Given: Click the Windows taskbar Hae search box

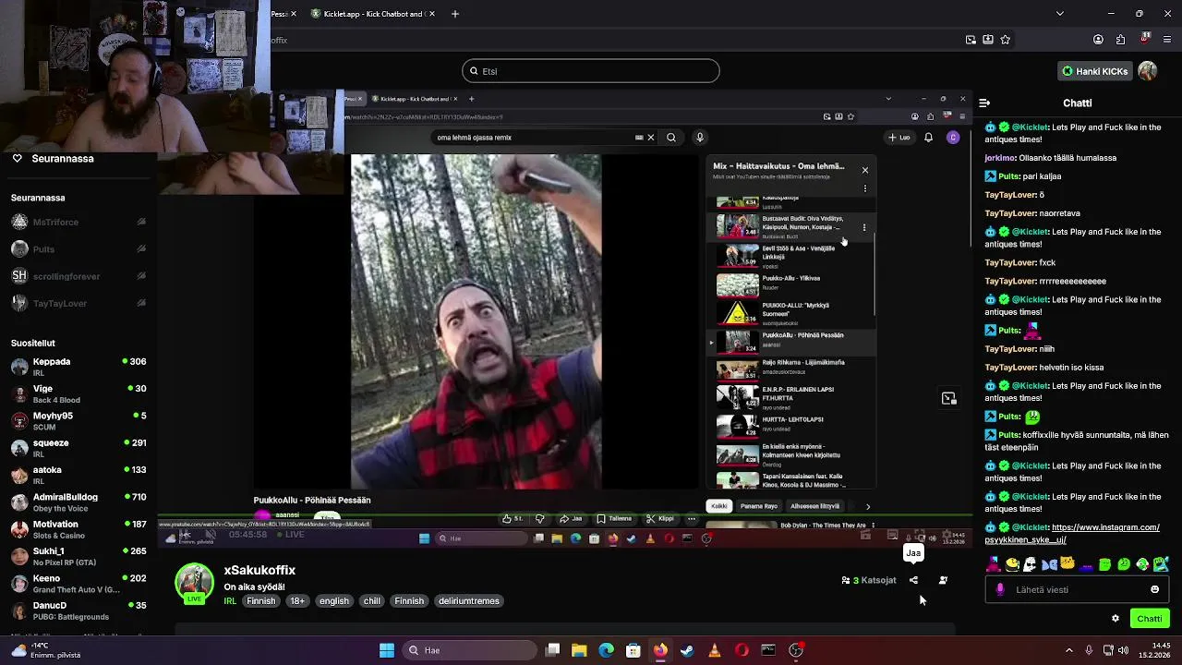Looking at the screenshot, I should [x=471, y=650].
